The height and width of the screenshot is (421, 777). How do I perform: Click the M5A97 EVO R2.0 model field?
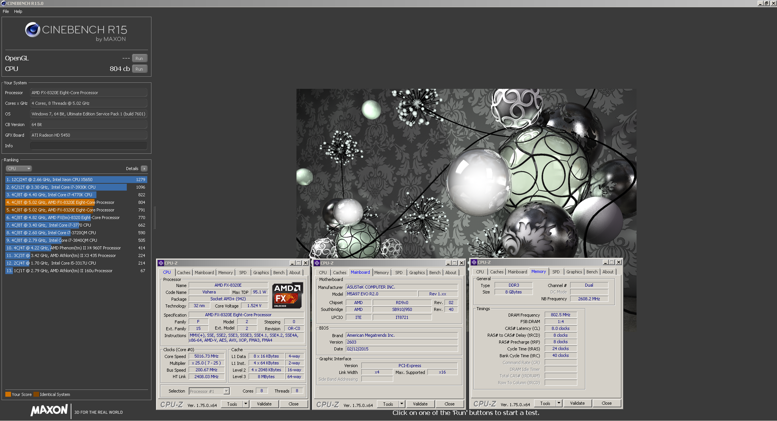(x=381, y=294)
